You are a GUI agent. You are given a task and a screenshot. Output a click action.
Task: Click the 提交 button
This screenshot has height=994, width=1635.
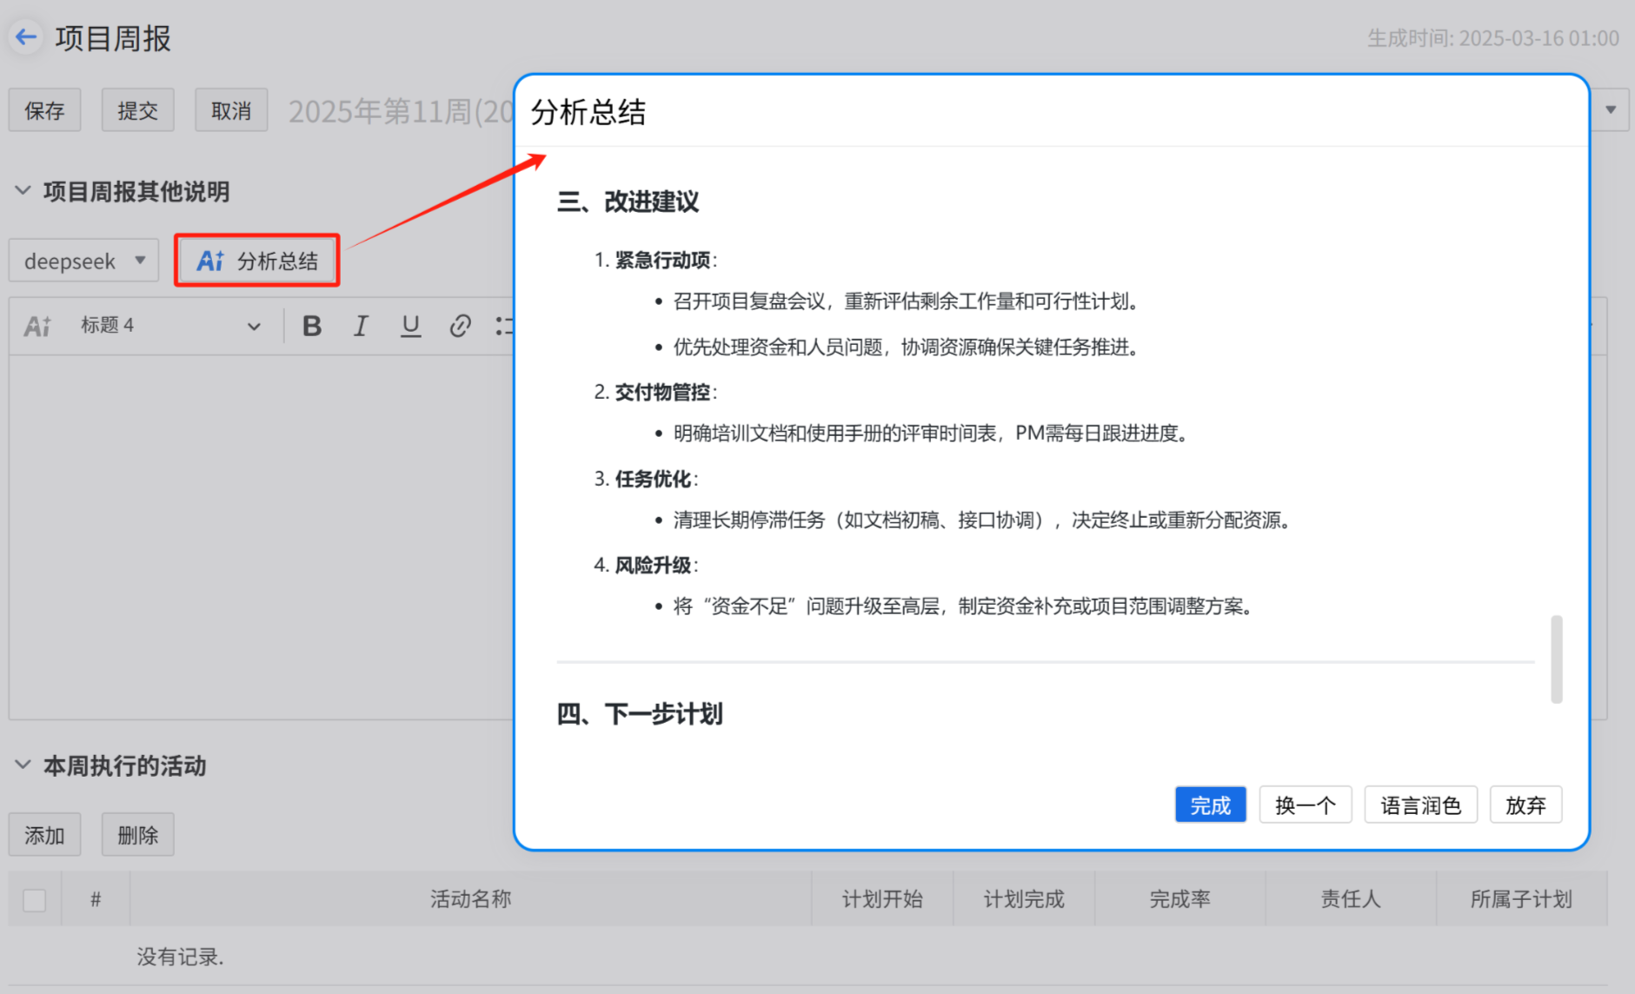[x=137, y=109]
